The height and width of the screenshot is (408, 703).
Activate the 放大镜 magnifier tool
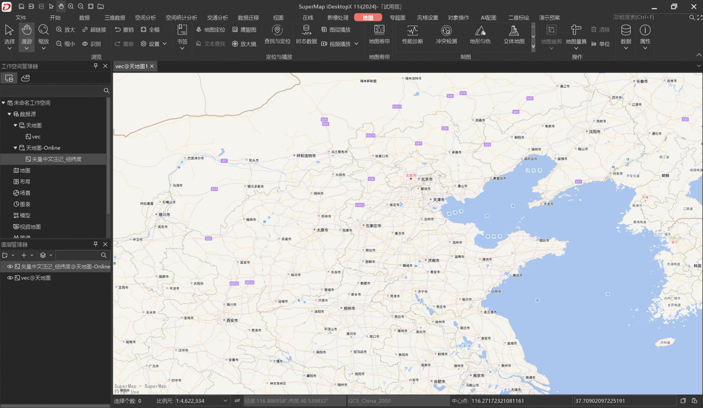coord(244,44)
